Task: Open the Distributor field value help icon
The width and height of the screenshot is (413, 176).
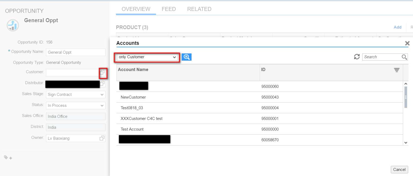Action: tap(103, 84)
